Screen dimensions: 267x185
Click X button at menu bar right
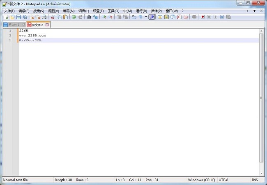pyautogui.click(x=262, y=11)
